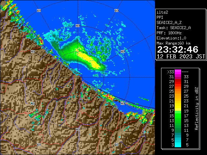This screenshot has height=155, width=207.
Task: Click the 'Reflectivity in dBZ' axis label
Action: 197,108
